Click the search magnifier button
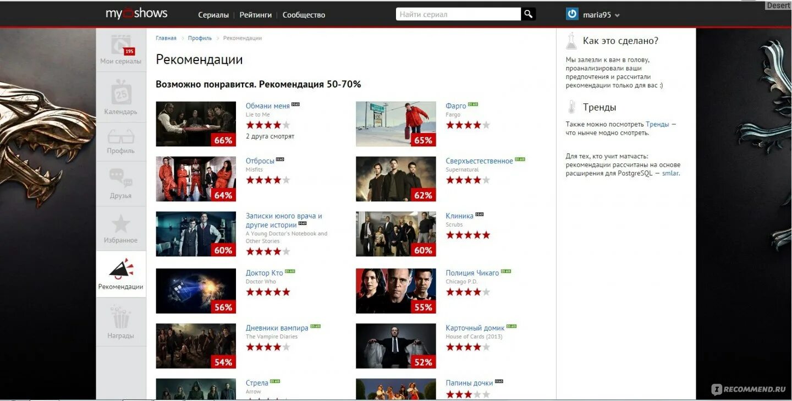The image size is (792, 401). click(529, 14)
